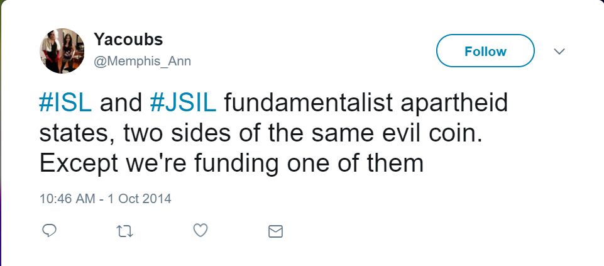Expand the tweet options chevron menu

(x=559, y=51)
